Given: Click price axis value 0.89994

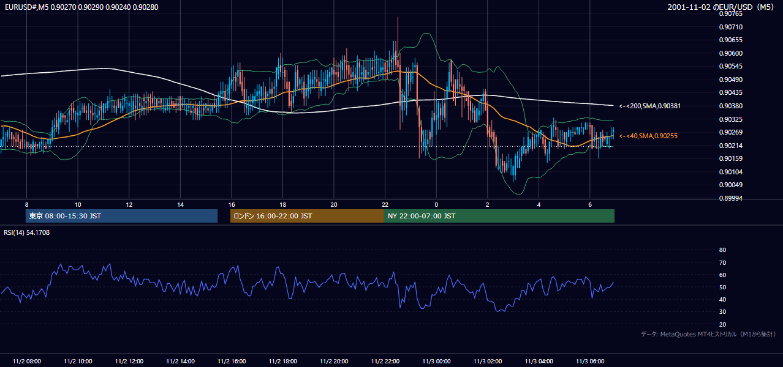Looking at the screenshot, I should click(x=731, y=198).
